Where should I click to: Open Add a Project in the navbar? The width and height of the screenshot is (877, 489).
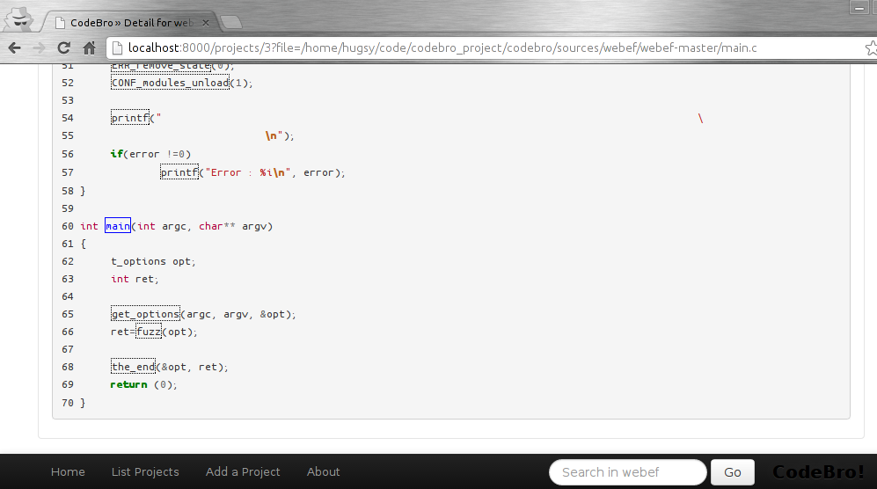pos(243,471)
